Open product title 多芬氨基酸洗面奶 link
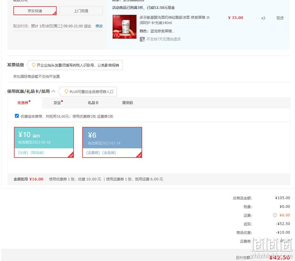This screenshot has width=295, height=261. click(x=175, y=20)
